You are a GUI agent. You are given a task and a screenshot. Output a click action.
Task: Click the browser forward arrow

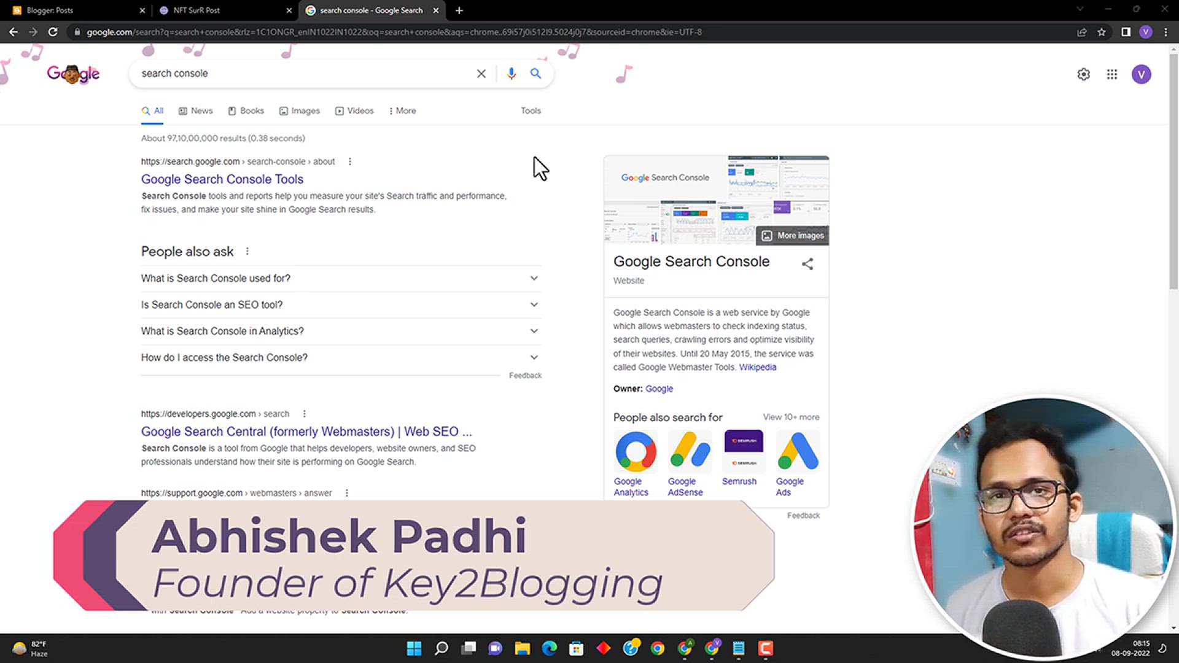(x=33, y=32)
